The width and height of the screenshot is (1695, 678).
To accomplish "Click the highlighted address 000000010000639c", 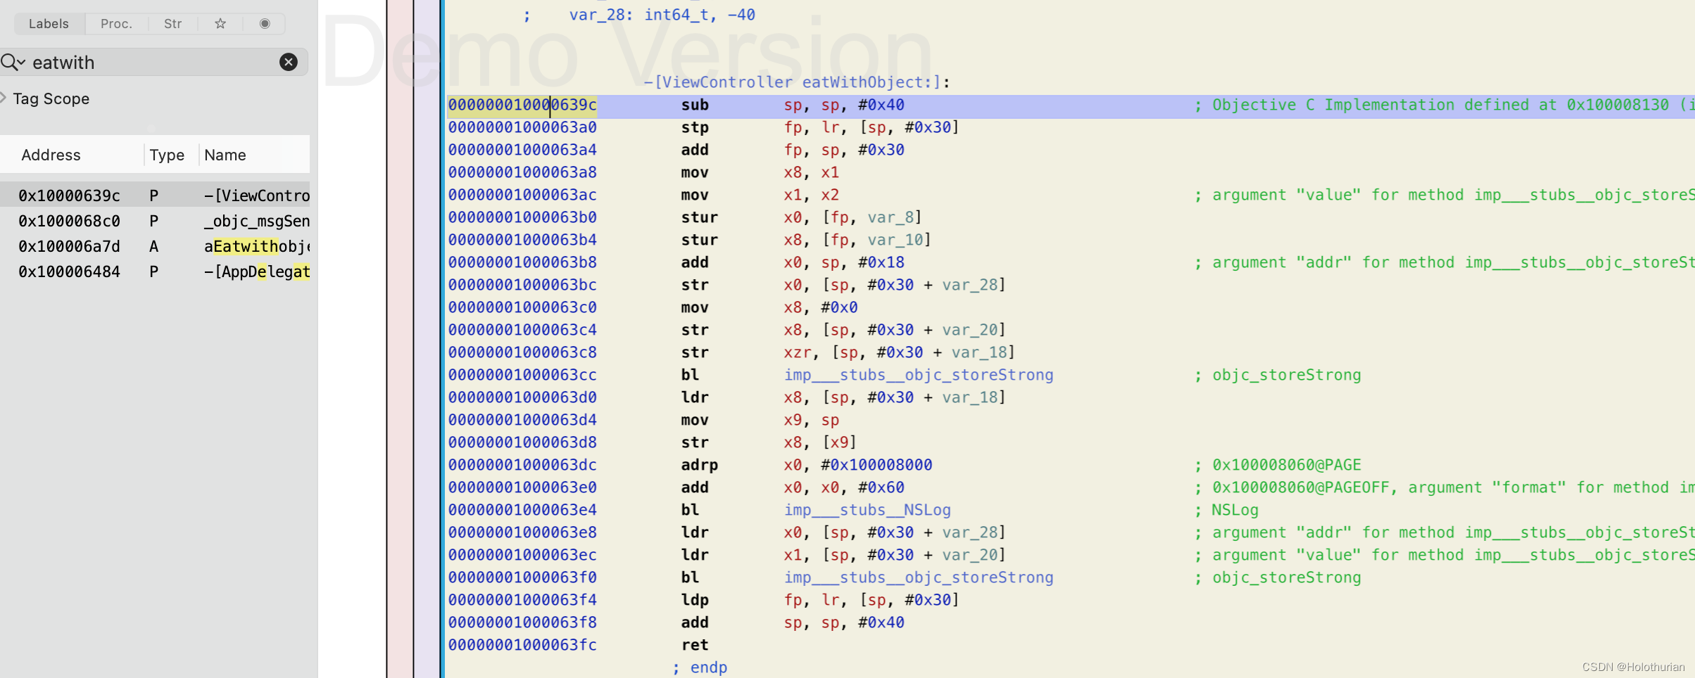I will (x=522, y=105).
